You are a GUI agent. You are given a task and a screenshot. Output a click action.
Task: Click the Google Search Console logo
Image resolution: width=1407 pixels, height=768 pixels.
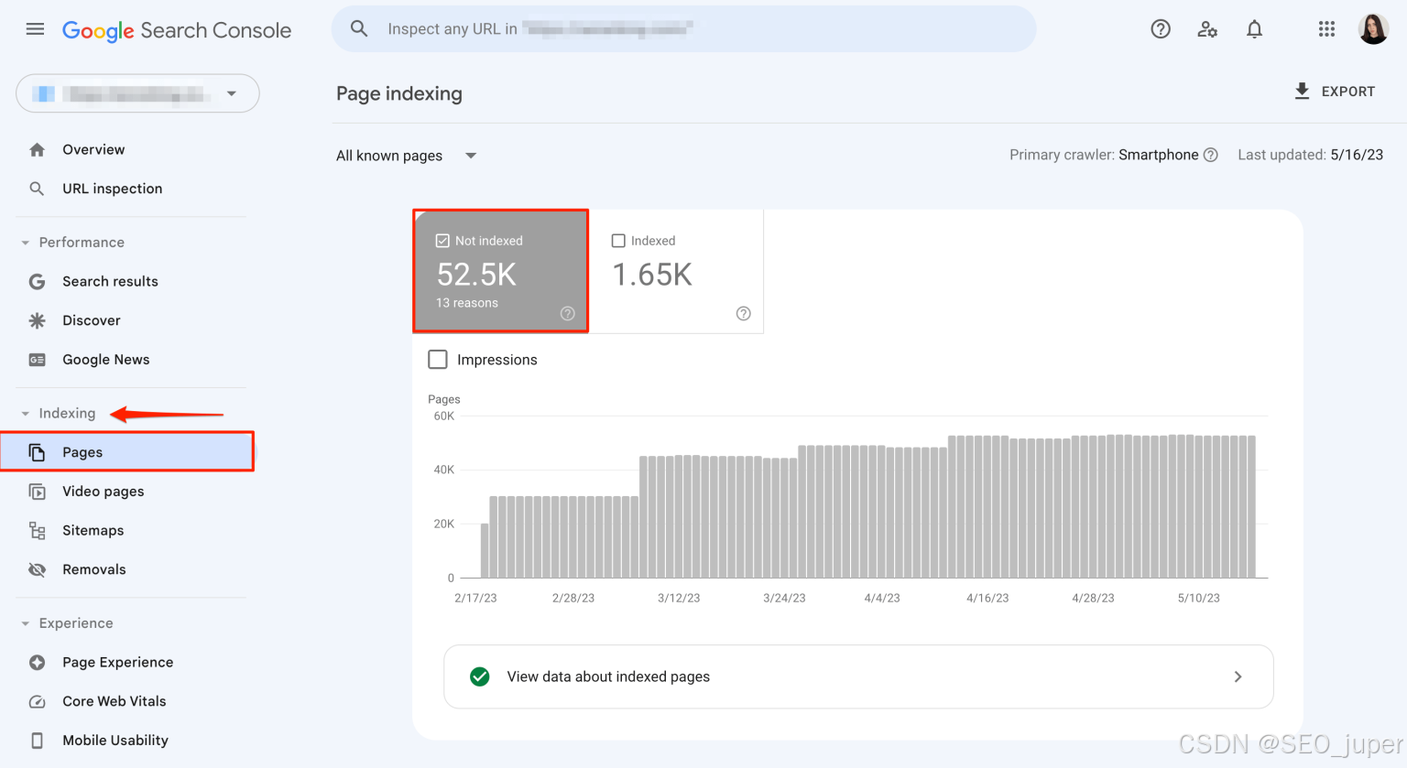[x=177, y=30]
